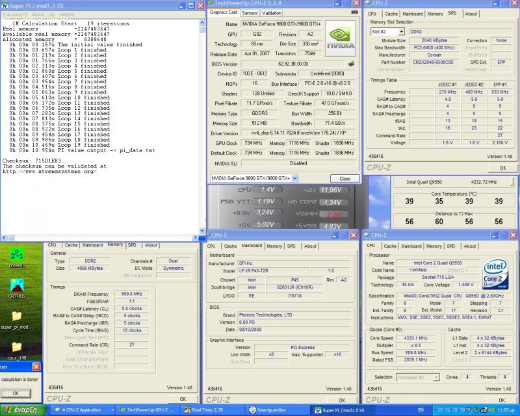Switch to Sensors tab in GPU-Z

coord(250,13)
